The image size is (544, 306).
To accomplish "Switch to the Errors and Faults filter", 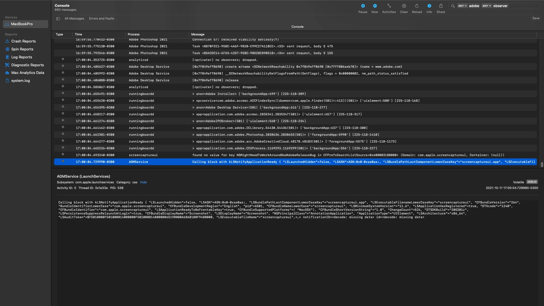I will coord(101,19).
